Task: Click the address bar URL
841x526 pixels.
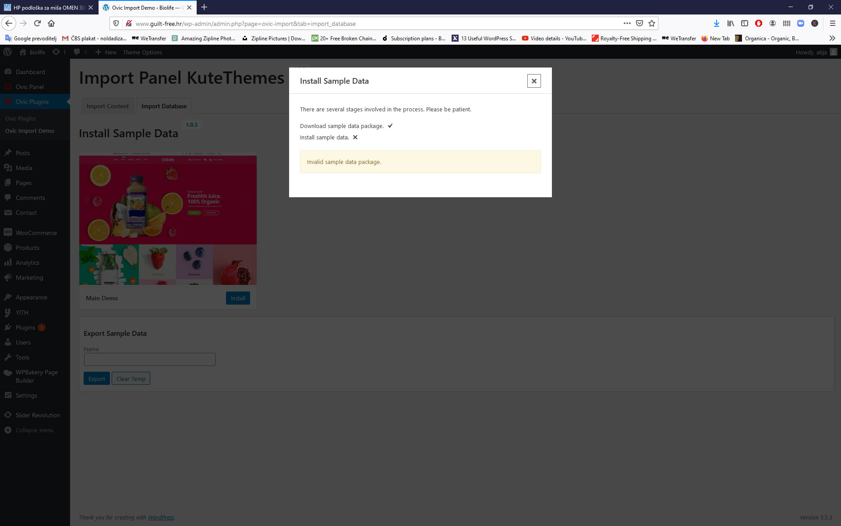Action: click(x=245, y=24)
